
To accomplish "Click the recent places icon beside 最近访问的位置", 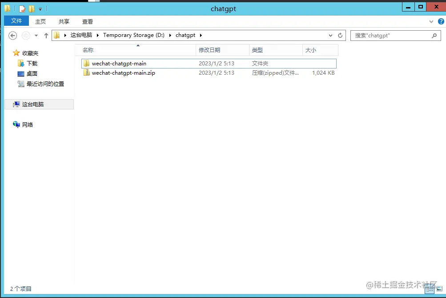I will click(21, 84).
